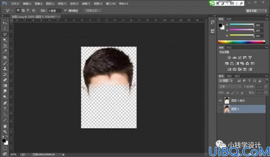Select the Eraser tool

point(5,80)
